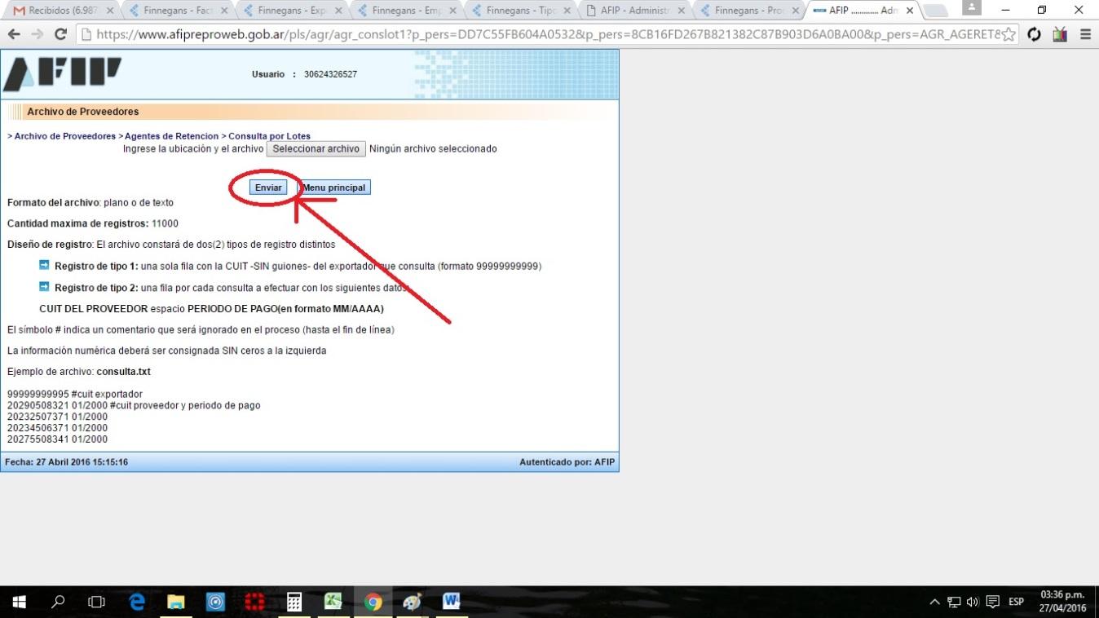This screenshot has width=1099, height=618.
Task: Click the Registro de tipo 2 arrow bullet
Action: point(44,286)
